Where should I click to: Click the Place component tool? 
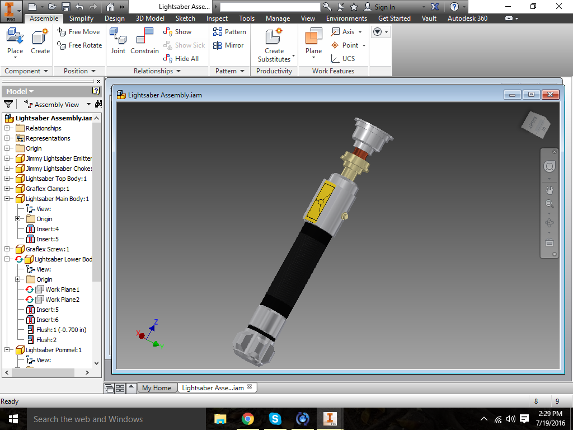click(x=15, y=42)
